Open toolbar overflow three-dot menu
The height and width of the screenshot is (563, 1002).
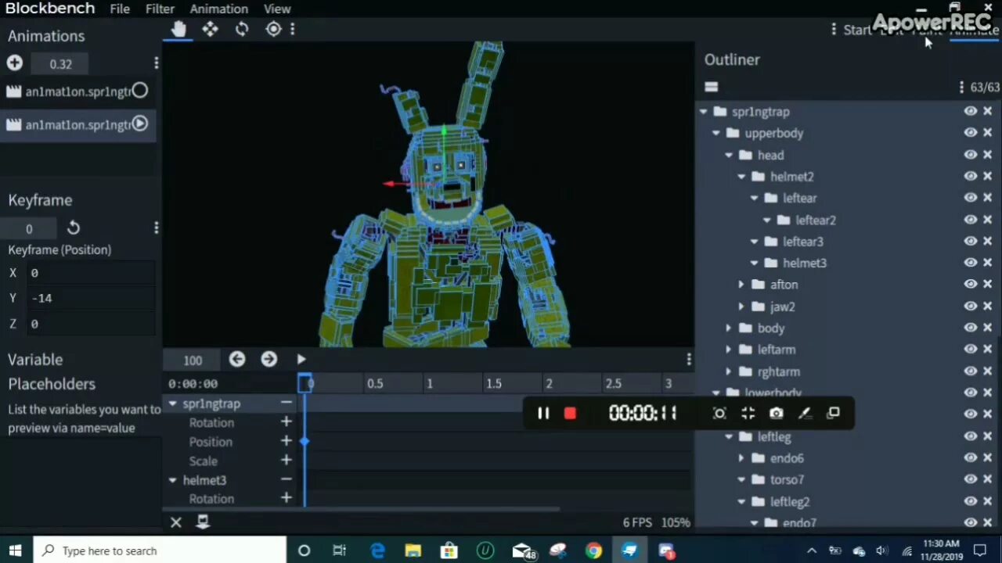293,30
